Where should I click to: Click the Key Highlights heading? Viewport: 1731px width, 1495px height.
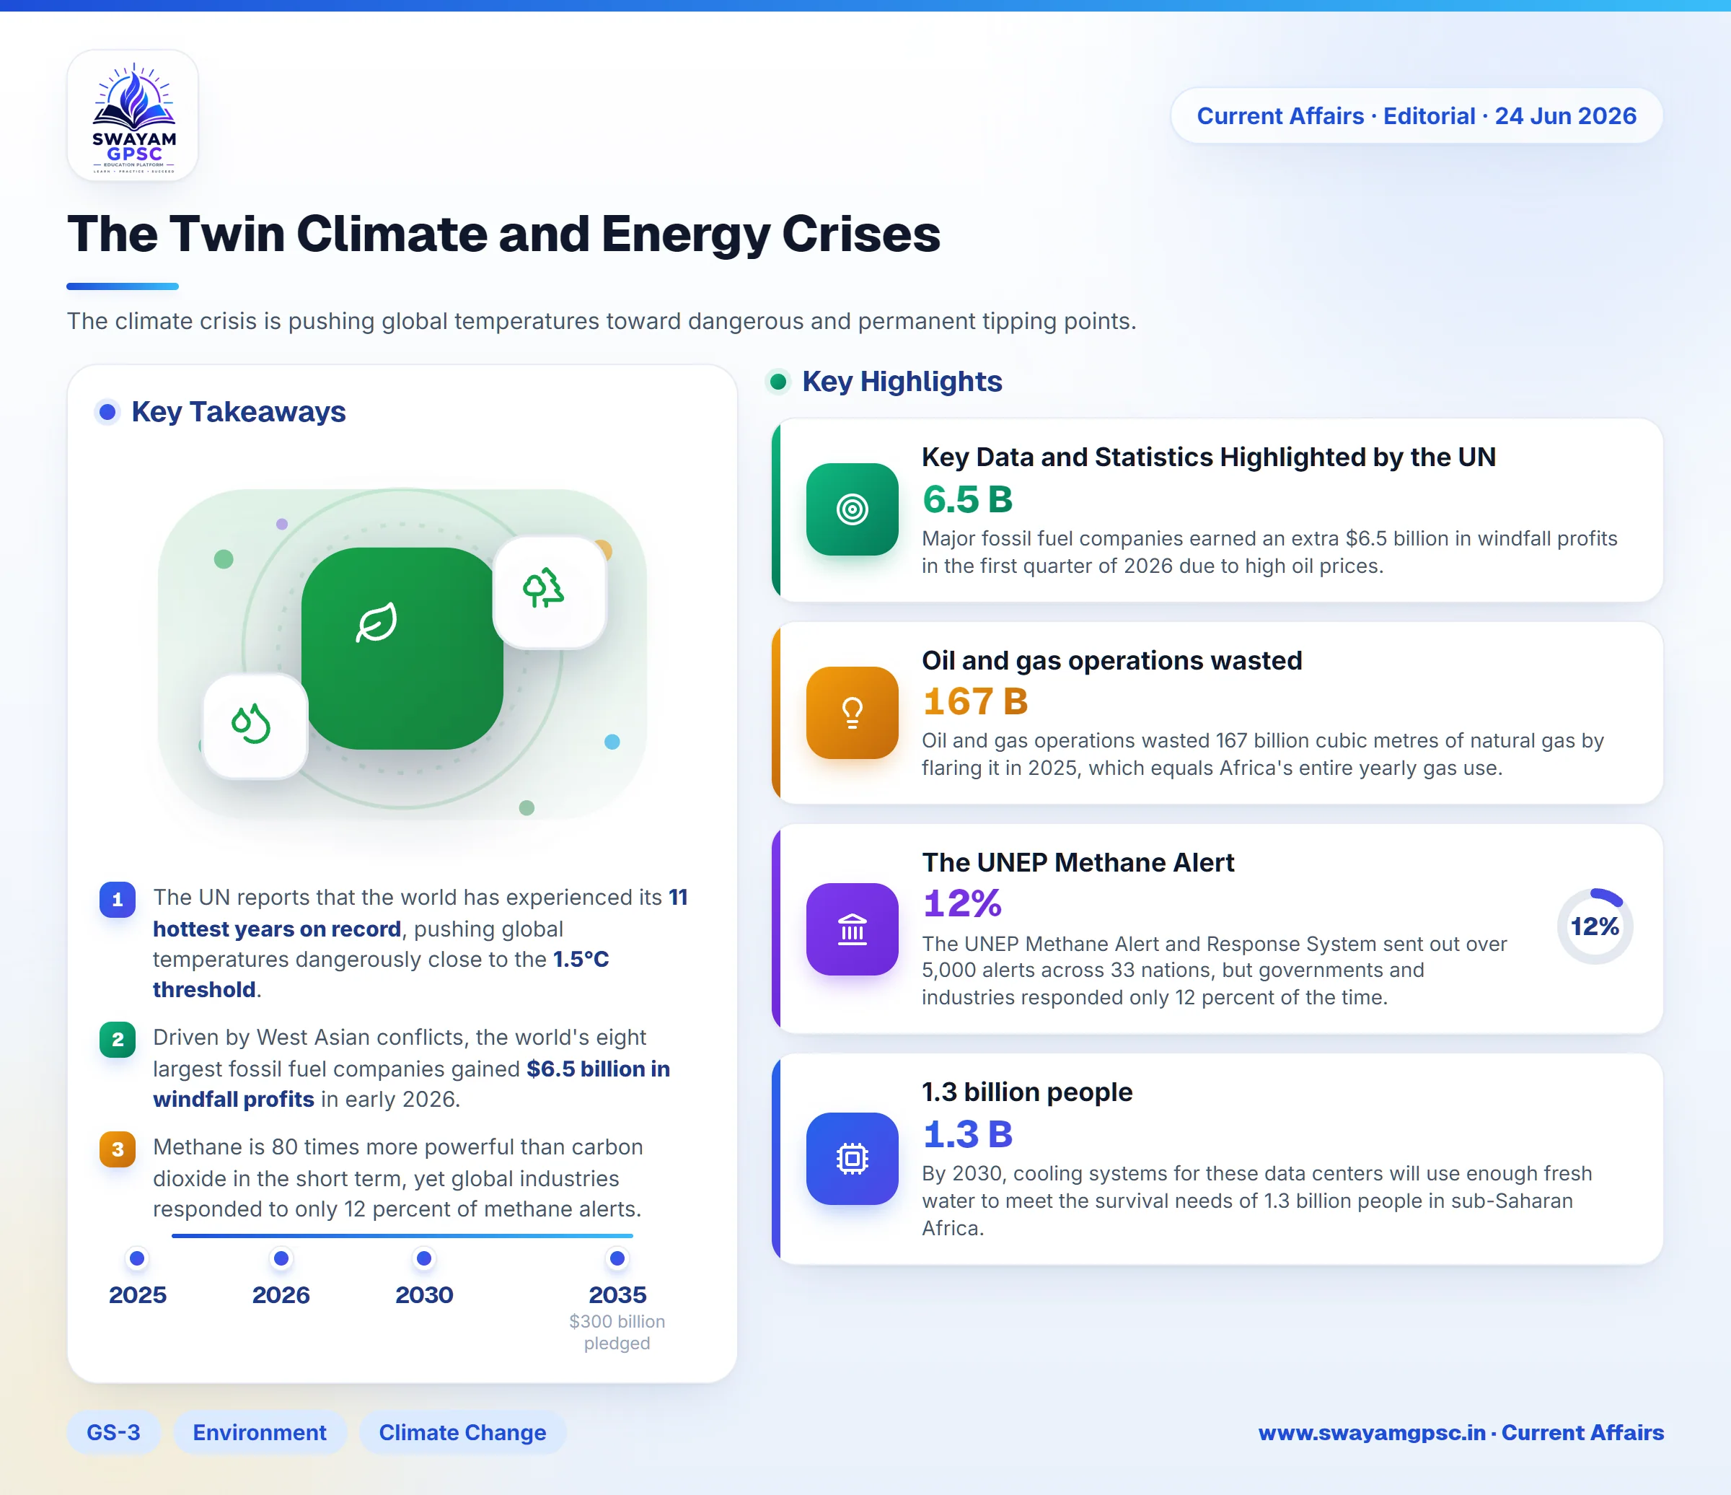[902, 381]
